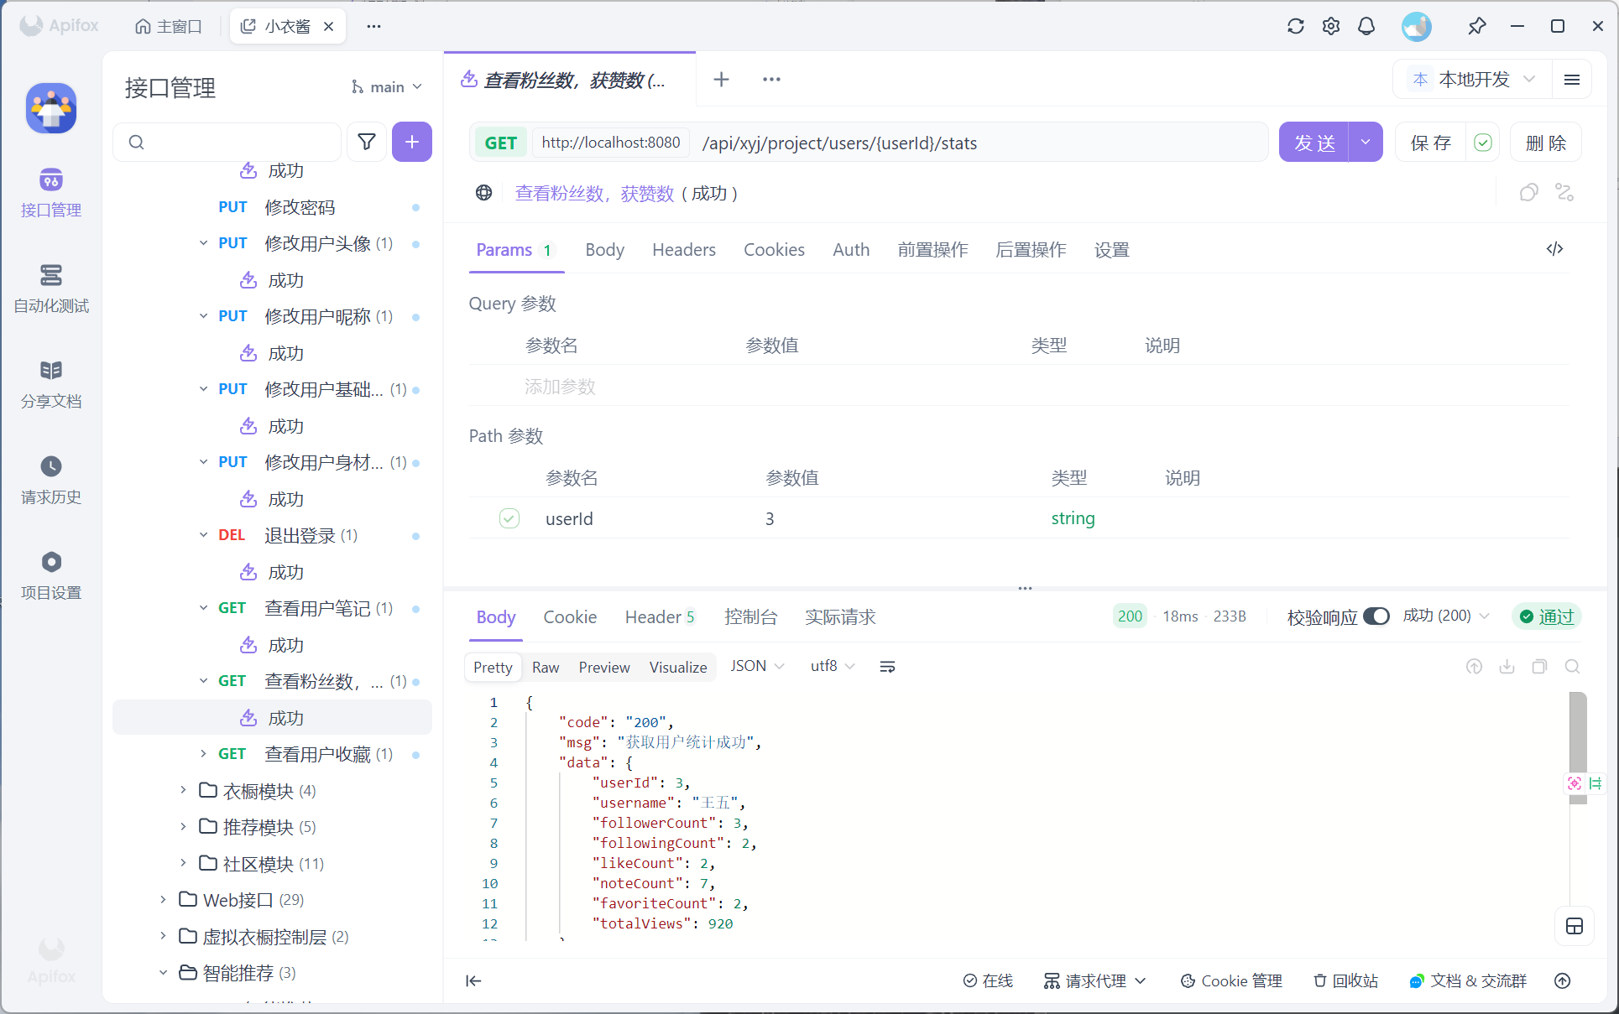Uncheck the userId path parameter checkbox
Viewport: 1619px width, 1014px height.
coord(509,518)
